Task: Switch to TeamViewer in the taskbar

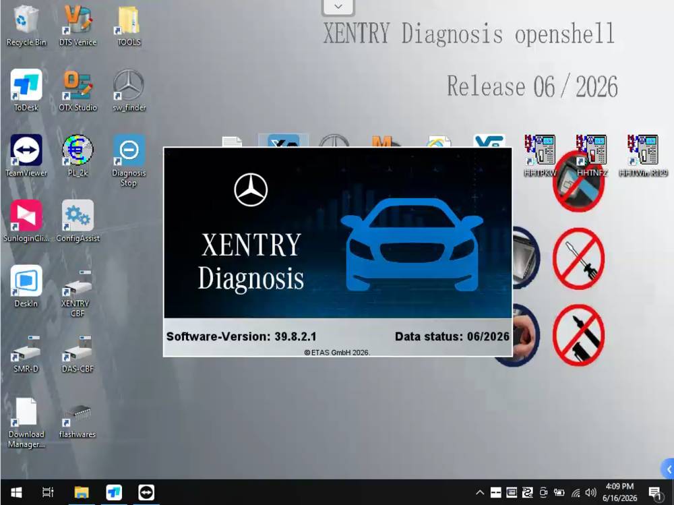Action: (x=146, y=492)
